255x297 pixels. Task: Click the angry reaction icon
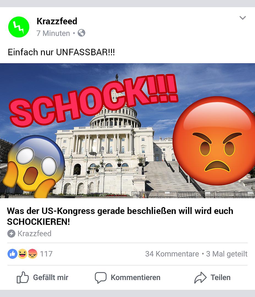click(x=32, y=254)
